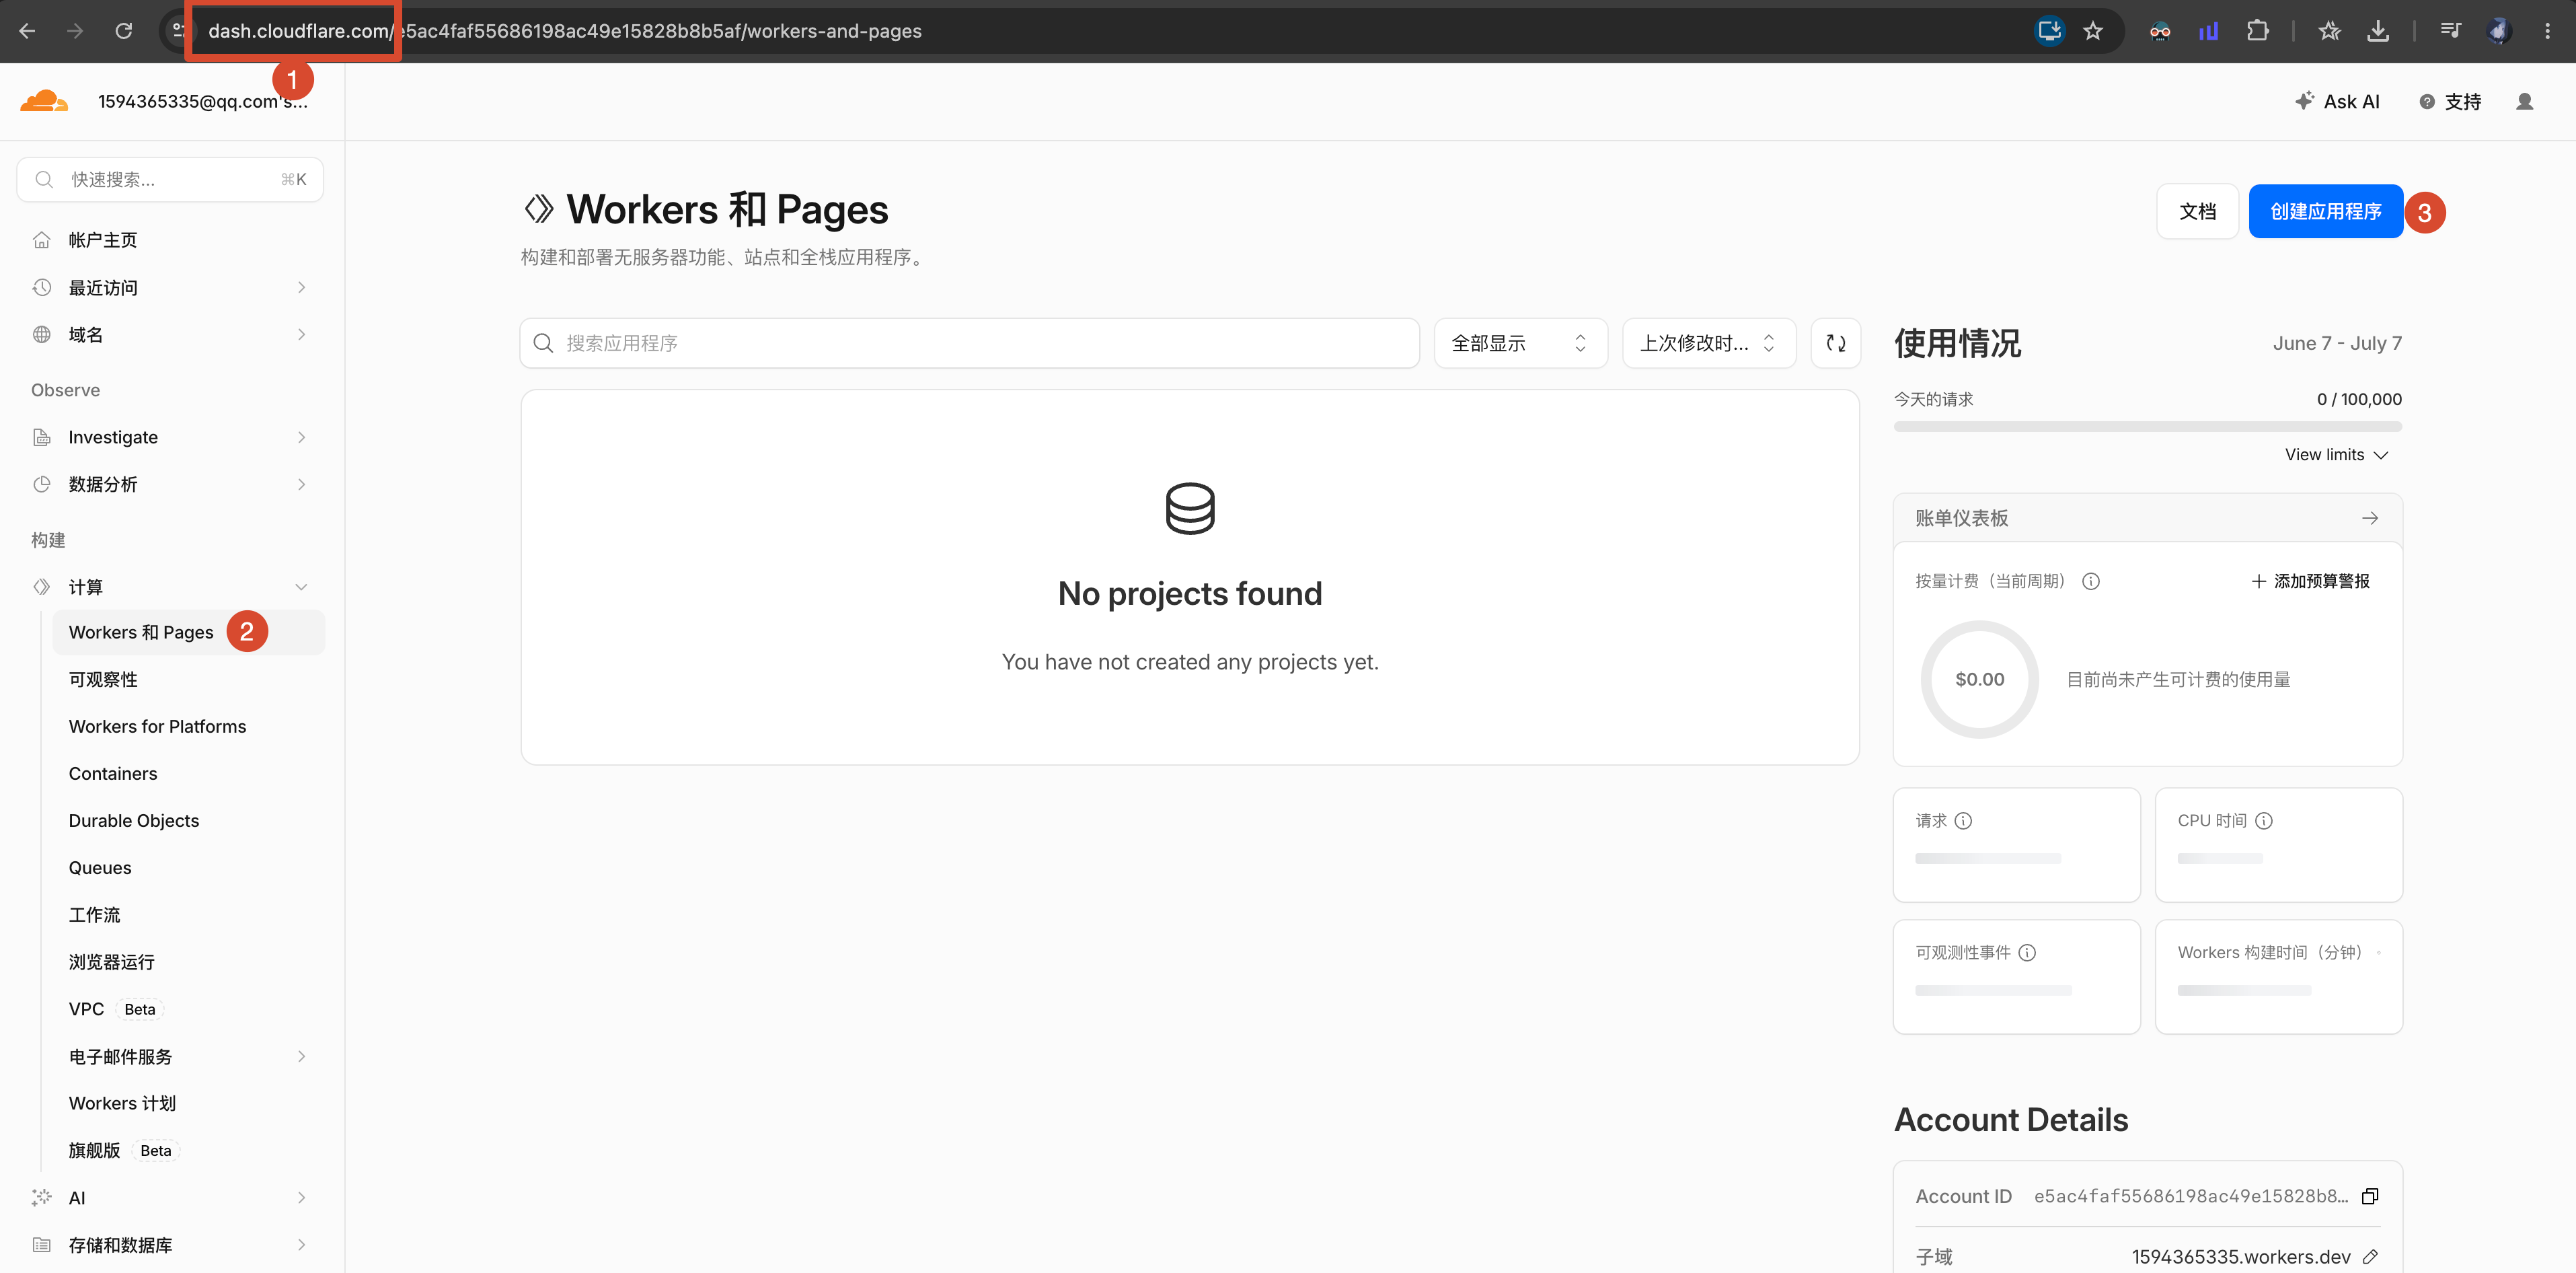Open the media control toolbar icon
This screenshot has width=2576, height=1273.
(2450, 31)
